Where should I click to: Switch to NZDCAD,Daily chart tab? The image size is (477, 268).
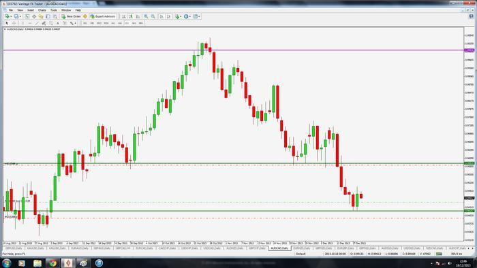[x=434, y=248]
